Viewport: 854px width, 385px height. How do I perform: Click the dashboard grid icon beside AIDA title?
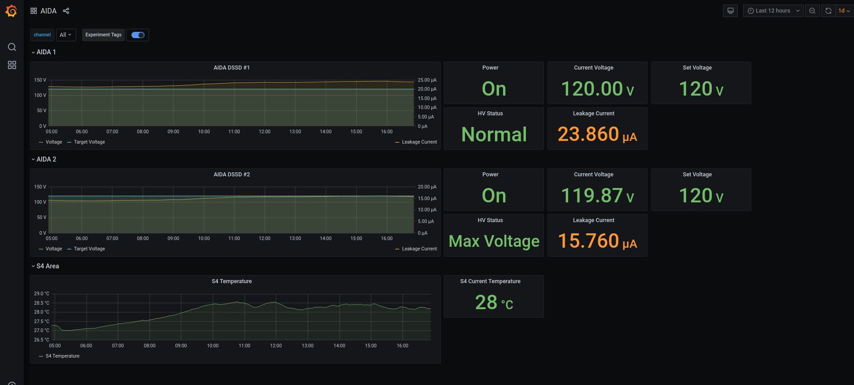coord(34,11)
